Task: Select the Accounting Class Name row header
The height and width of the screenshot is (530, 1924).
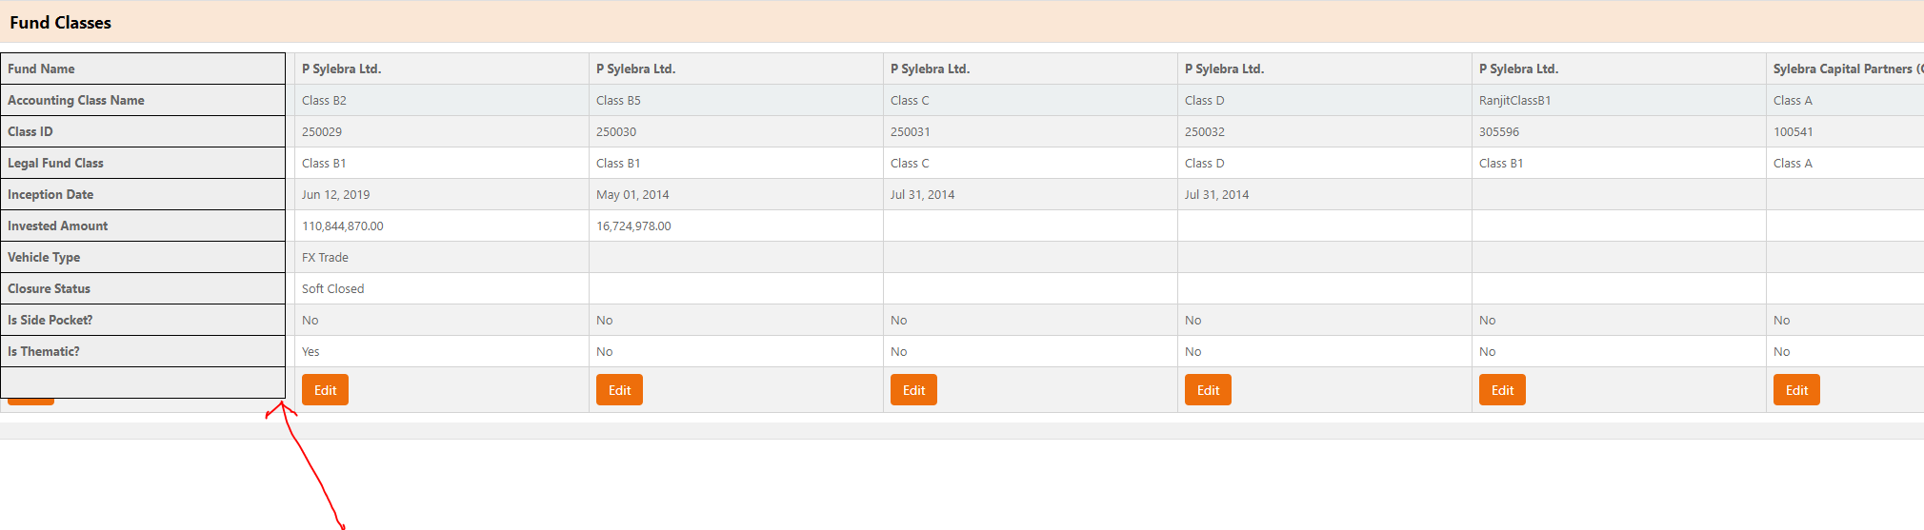Action: tap(143, 100)
